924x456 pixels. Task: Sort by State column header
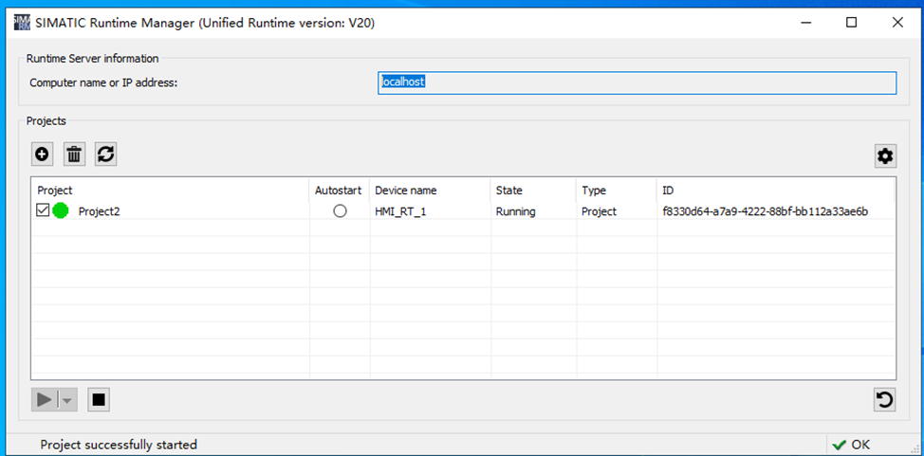tap(533, 191)
